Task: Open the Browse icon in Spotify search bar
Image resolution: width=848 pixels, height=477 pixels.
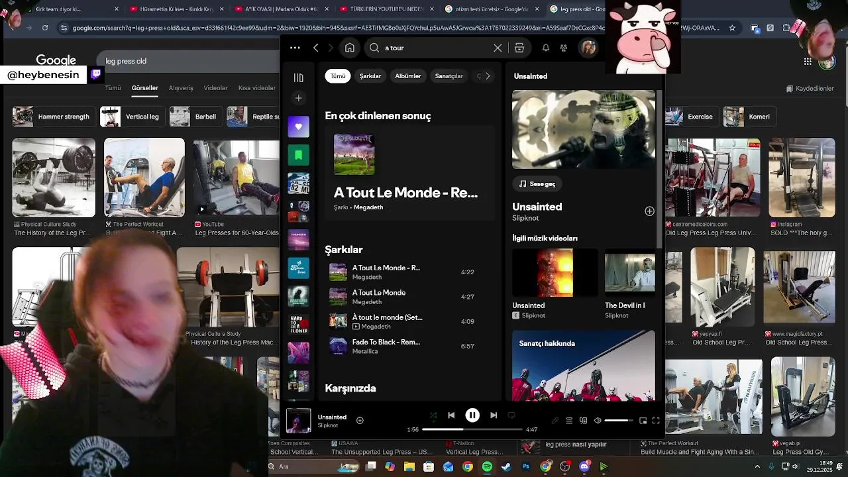Action: 519,48
